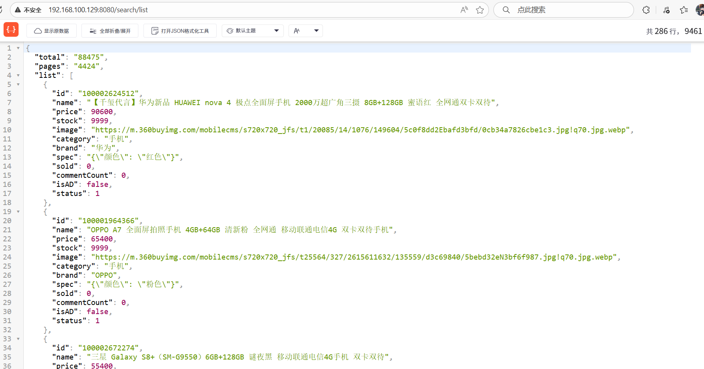704x369 pixels.
Task: Open the 默认主题 theme dropdown
Action: [x=253, y=31]
